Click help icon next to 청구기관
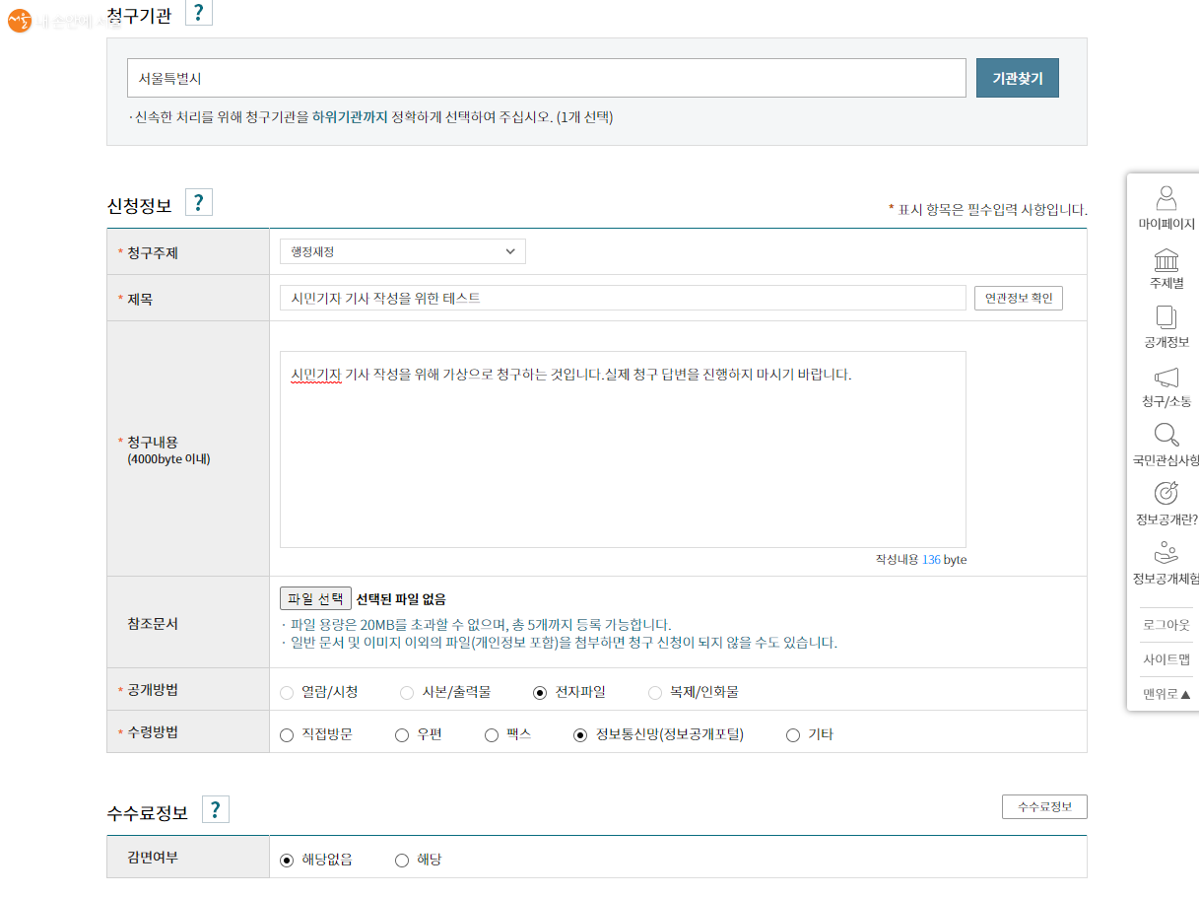The width and height of the screenshot is (1199, 897). (199, 13)
